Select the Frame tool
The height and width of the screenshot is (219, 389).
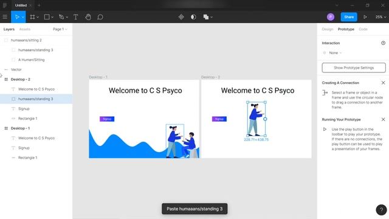pyautogui.click(x=32, y=17)
